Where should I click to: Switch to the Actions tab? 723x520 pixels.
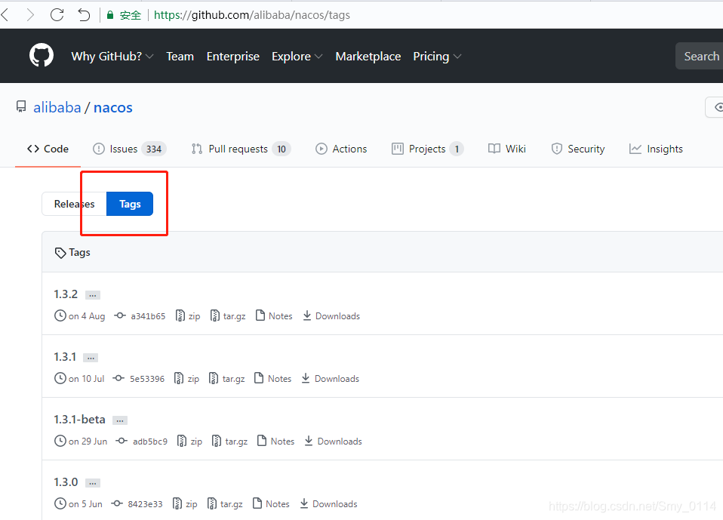[341, 149]
